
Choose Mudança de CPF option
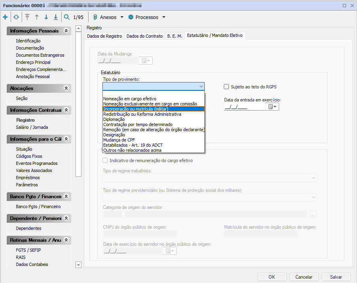(x=154, y=140)
